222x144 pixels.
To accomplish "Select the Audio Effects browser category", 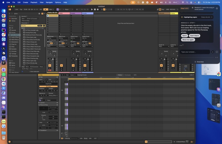I will click(x=15, y=37).
